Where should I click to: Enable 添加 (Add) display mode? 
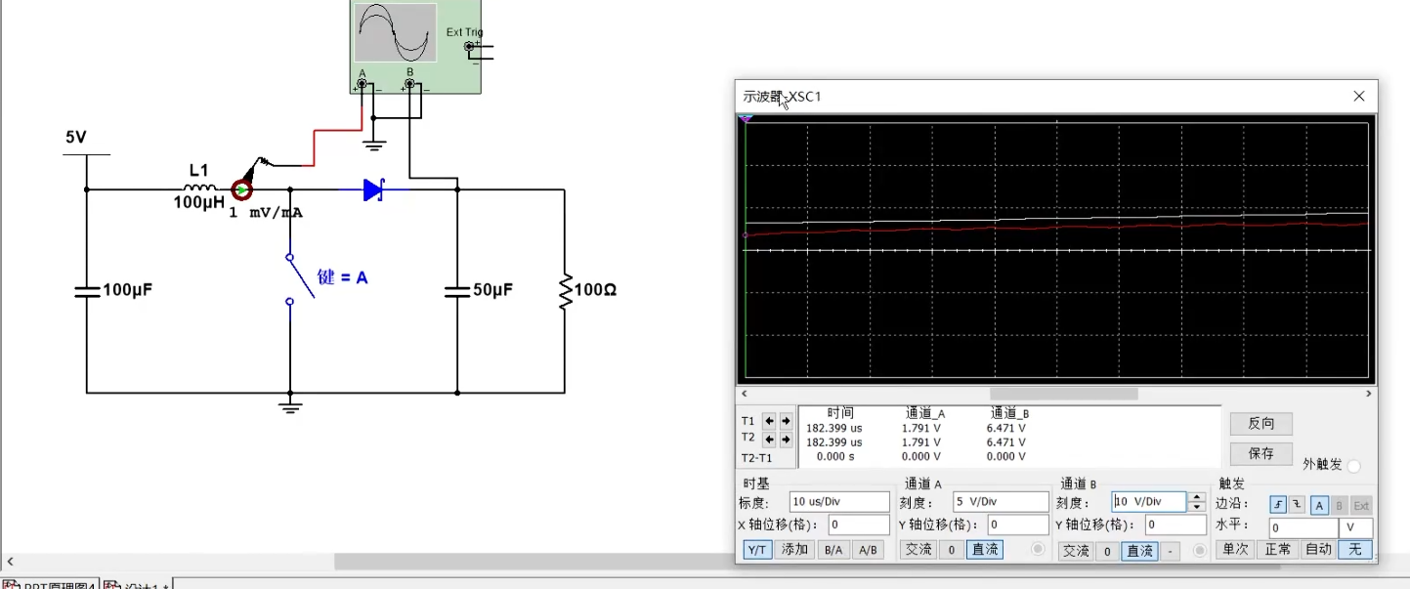tap(794, 550)
